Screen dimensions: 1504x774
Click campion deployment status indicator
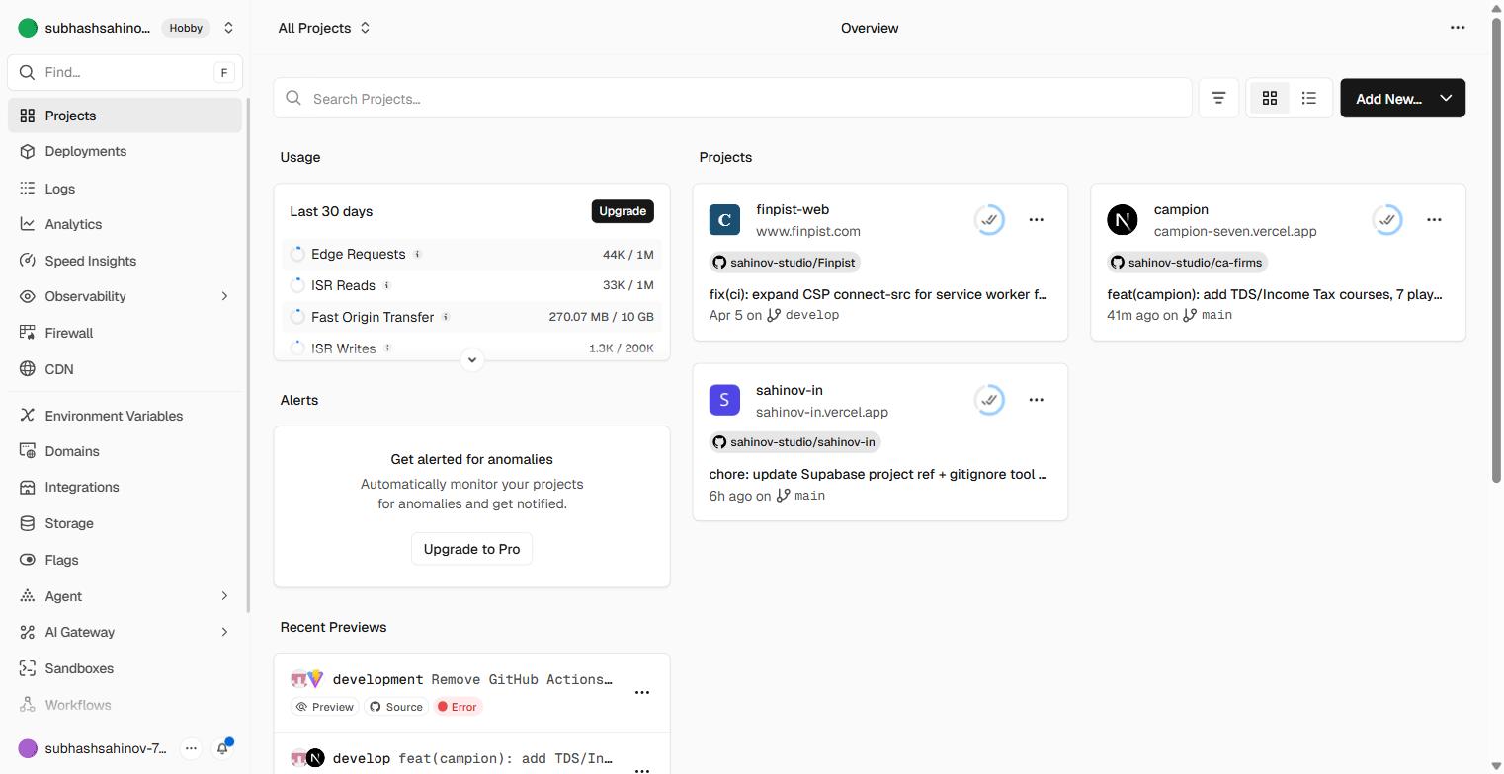pyautogui.click(x=1387, y=219)
